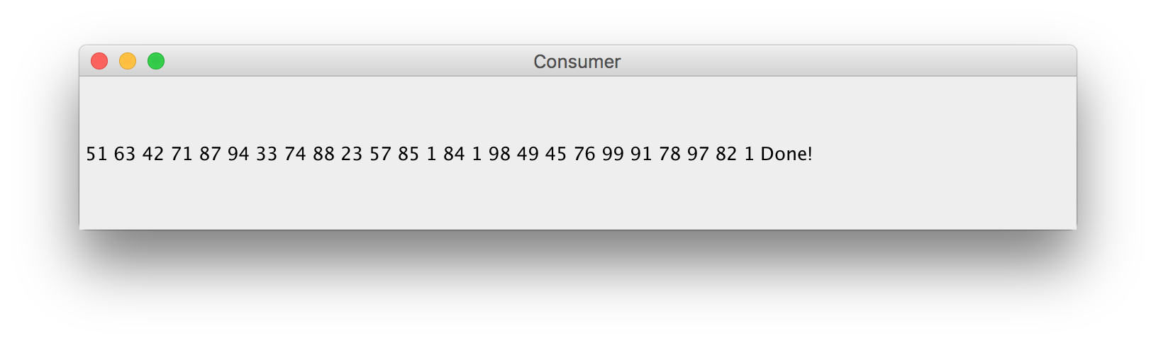The height and width of the screenshot is (343, 1156).
Task: Click on the value 57
Action: pos(380,154)
